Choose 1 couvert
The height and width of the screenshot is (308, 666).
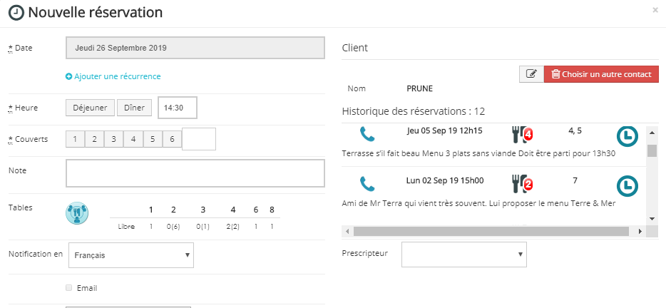click(75, 139)
